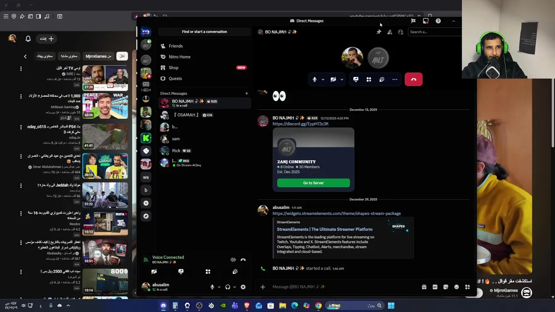This screenshot has width=555, height=312.
Task: Open sticker picker in message bar
Action: click(x=446, y=287)
